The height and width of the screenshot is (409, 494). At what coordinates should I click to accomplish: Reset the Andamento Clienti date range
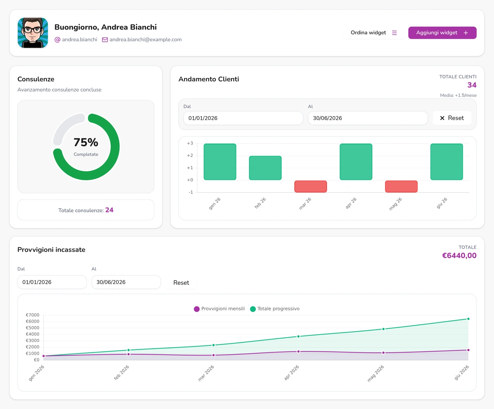(x=452, y=118)
